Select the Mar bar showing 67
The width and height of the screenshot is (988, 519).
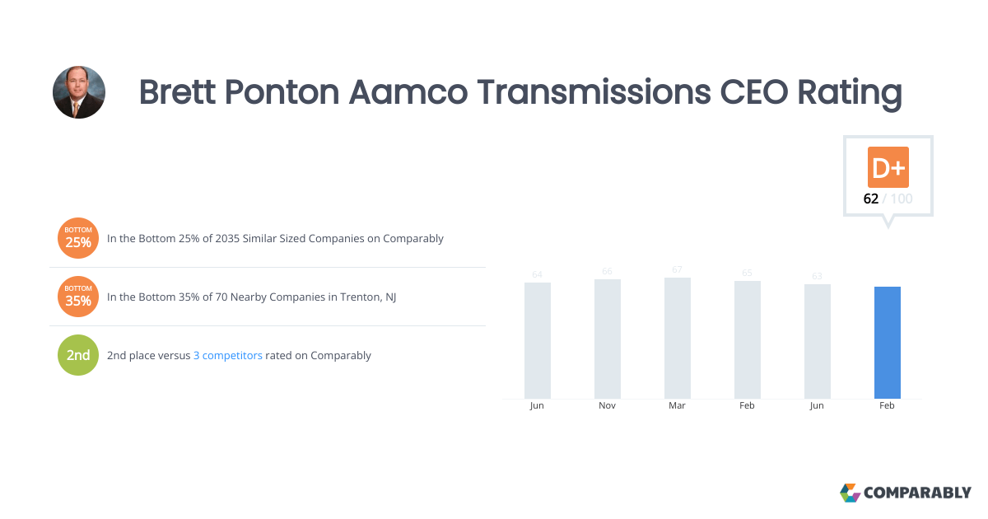click(678, 339)
